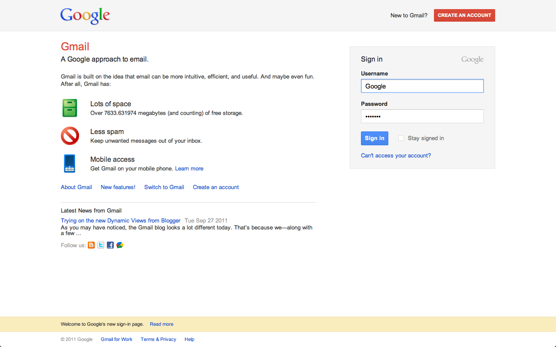This screenshot has height=347, width=556.
Task: Open the Switch to Gmail link
Action: (164, 187)
